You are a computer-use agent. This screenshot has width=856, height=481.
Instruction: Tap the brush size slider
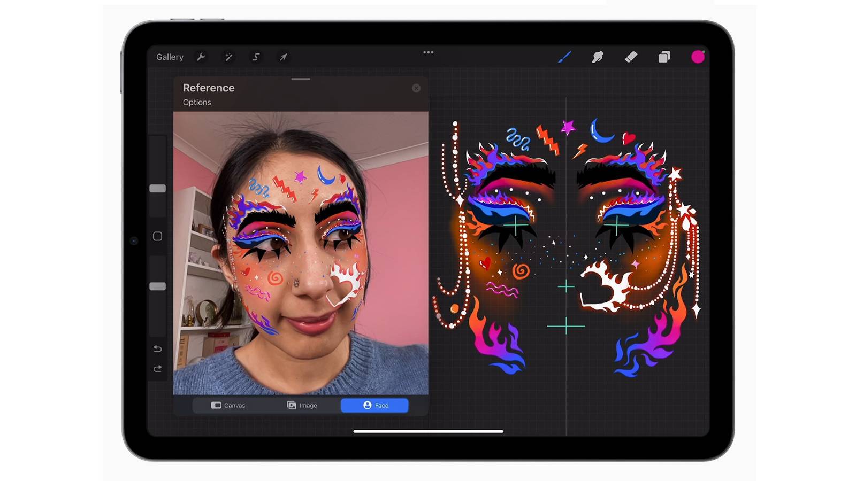click(157, 188)
